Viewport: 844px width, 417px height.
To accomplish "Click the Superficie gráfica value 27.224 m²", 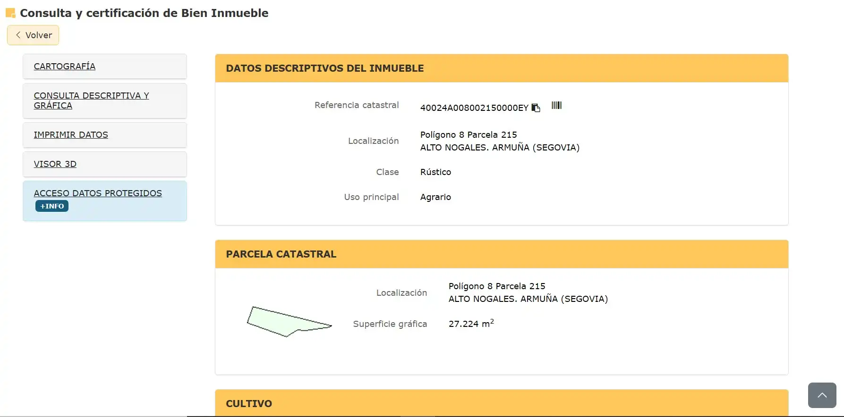I will pyautogui.click(x=471, y=323).
